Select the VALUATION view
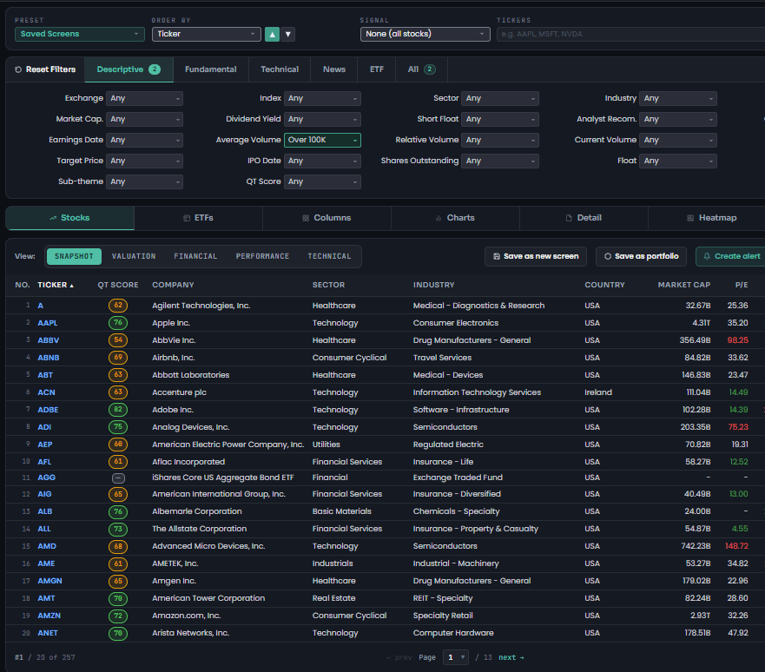Screen dimensions: 765x672 pos(134,256)
